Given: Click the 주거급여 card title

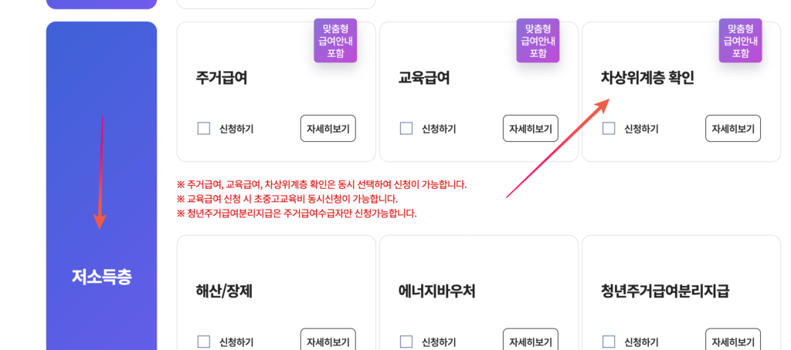Looking at the screenshot, I should 222,78.
